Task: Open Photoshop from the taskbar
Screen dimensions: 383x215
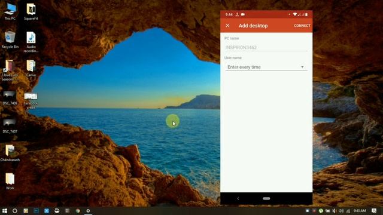Action: click(36, 211)
